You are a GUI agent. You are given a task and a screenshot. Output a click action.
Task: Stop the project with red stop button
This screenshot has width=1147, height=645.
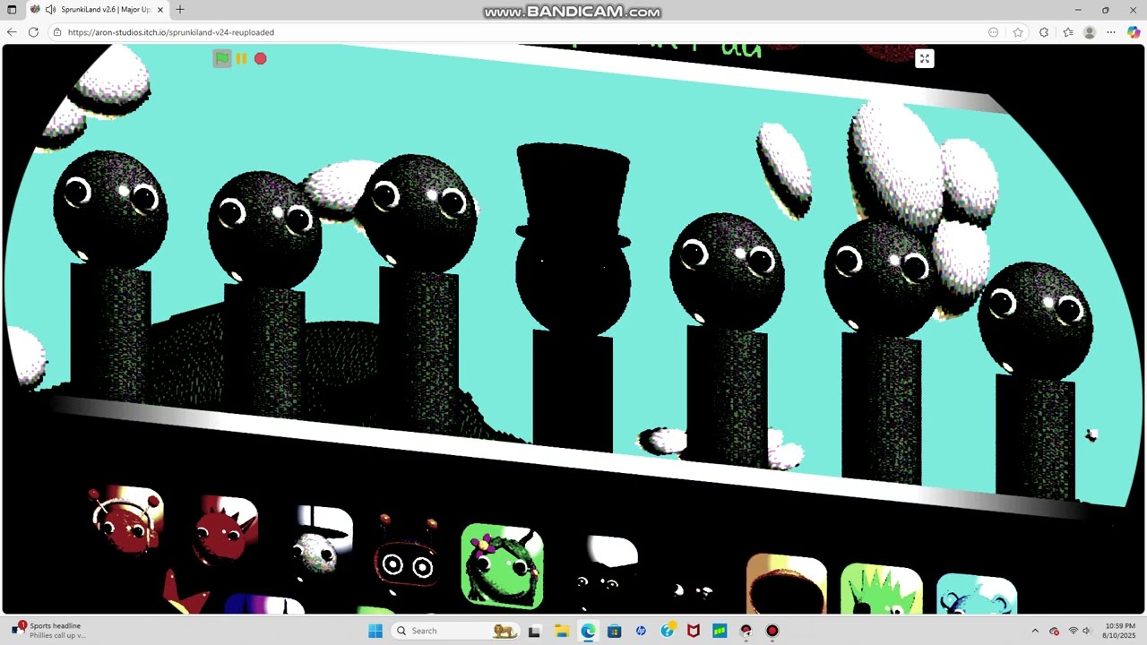260,58
